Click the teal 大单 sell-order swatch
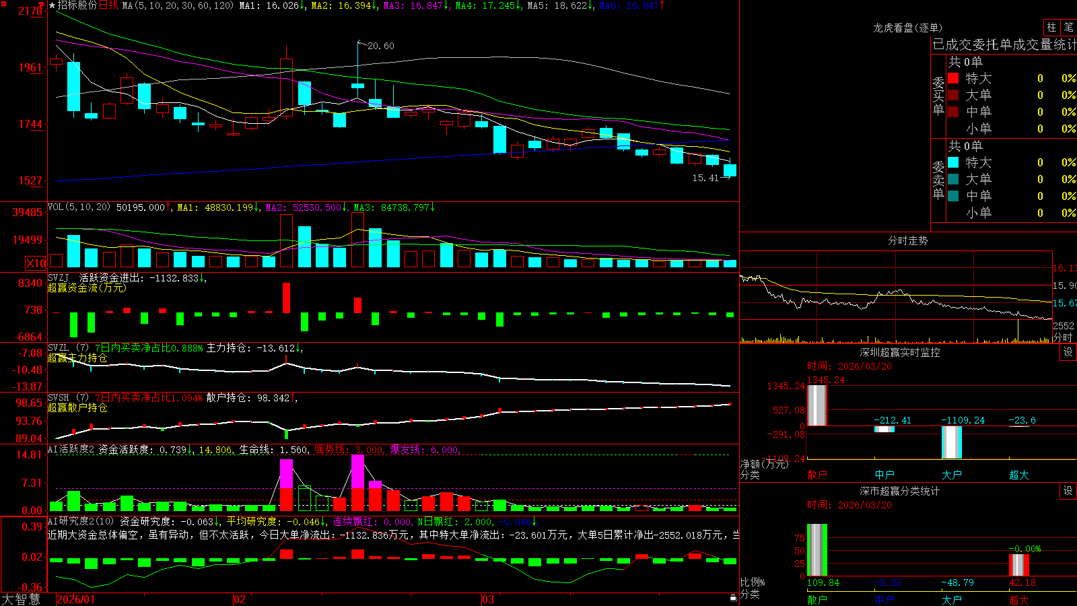This screenshot has width=1077, height=606. 953,179
